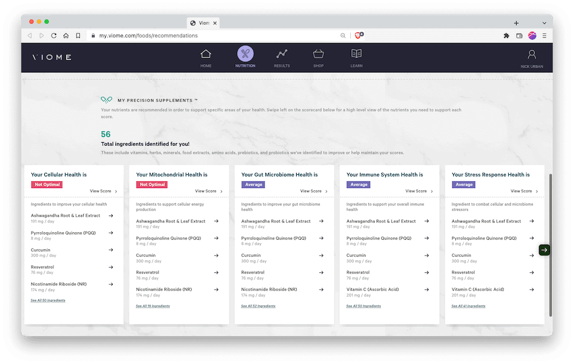Click the page vertical scrollbar

click(x=550, y=241)
